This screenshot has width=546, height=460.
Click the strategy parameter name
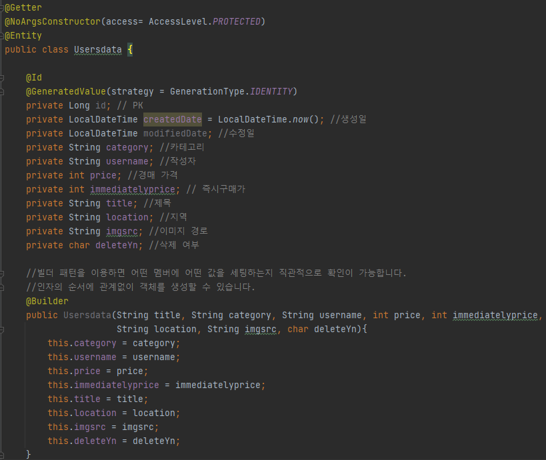point(132,91)
